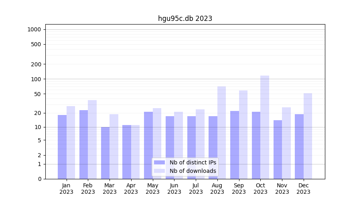This screenshot has height=201, width=361.
Task: Click the 'Jun 2023' x-axis label
Action: point(174,189)
